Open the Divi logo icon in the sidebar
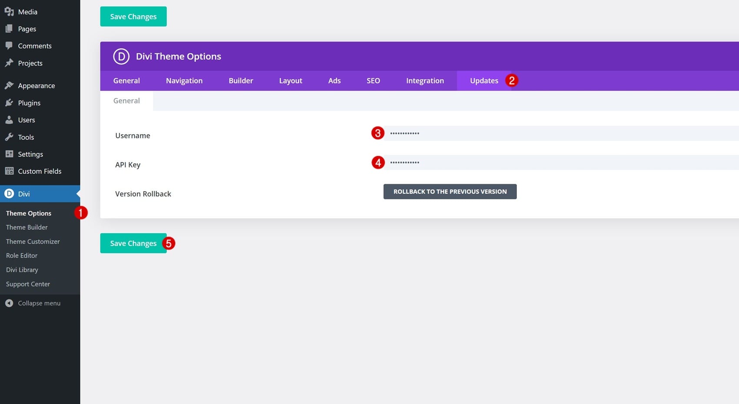The width and height of the screenshot is (739, 404). (x=9, y=194)
